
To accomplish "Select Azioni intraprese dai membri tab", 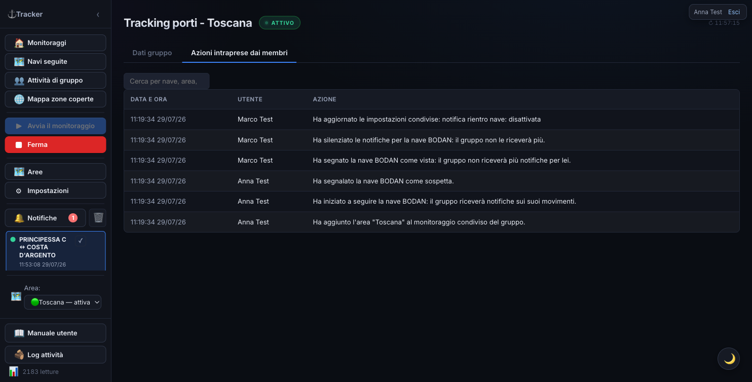I will click(x=239, y=53).
